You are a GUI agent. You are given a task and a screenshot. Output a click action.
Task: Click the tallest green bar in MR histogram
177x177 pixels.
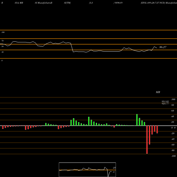(x=137, y=120)
